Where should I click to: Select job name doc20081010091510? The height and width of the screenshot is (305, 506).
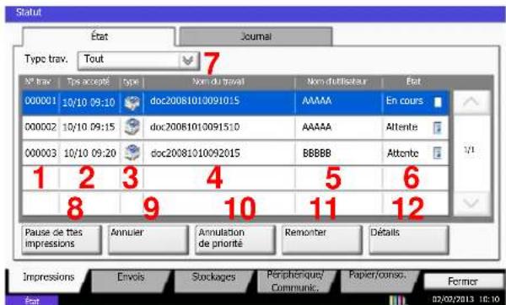point(195,126)
